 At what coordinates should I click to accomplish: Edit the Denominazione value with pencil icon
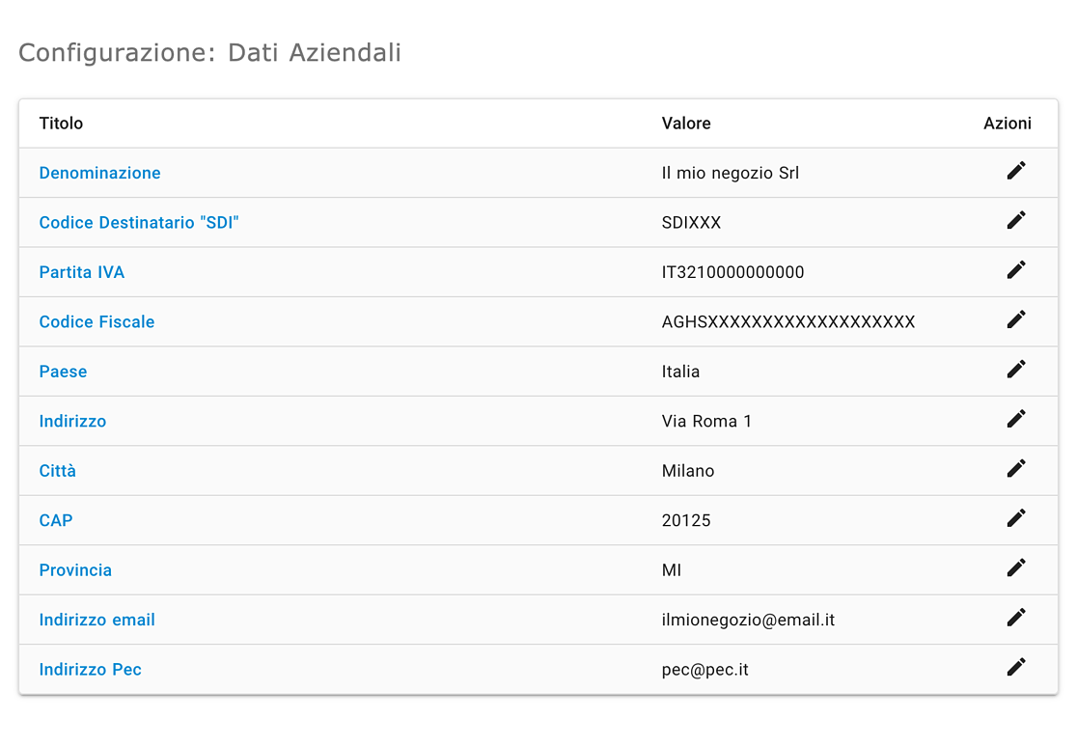pyautogui.click(x=1016, y=171)
